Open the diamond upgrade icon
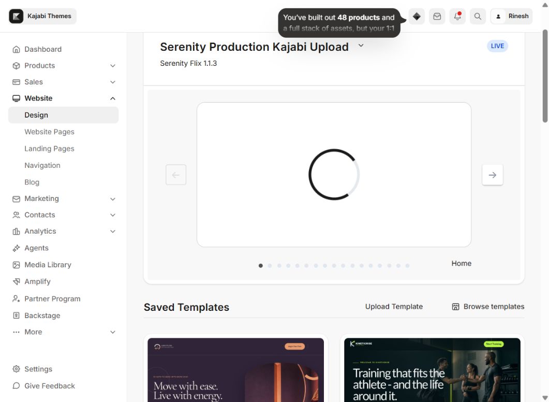This screenshot has height=402, width=549. 417,16
